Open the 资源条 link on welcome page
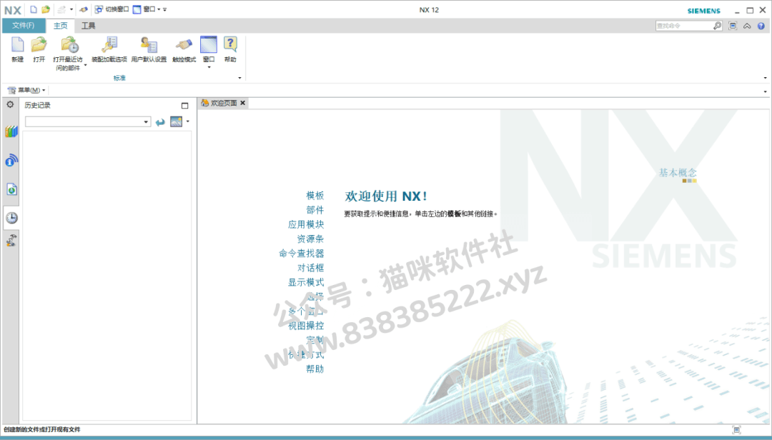Screen dimensions: 772x440 (310, 239)
